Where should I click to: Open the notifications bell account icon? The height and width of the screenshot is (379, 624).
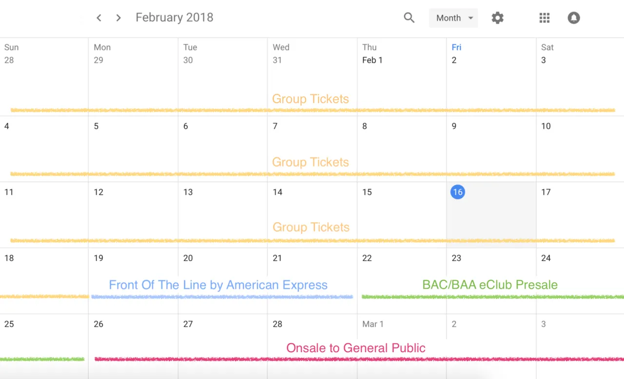[574, 18]
